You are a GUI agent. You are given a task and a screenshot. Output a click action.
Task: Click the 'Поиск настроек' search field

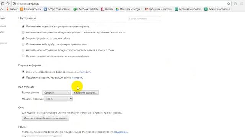coord(144,19)
